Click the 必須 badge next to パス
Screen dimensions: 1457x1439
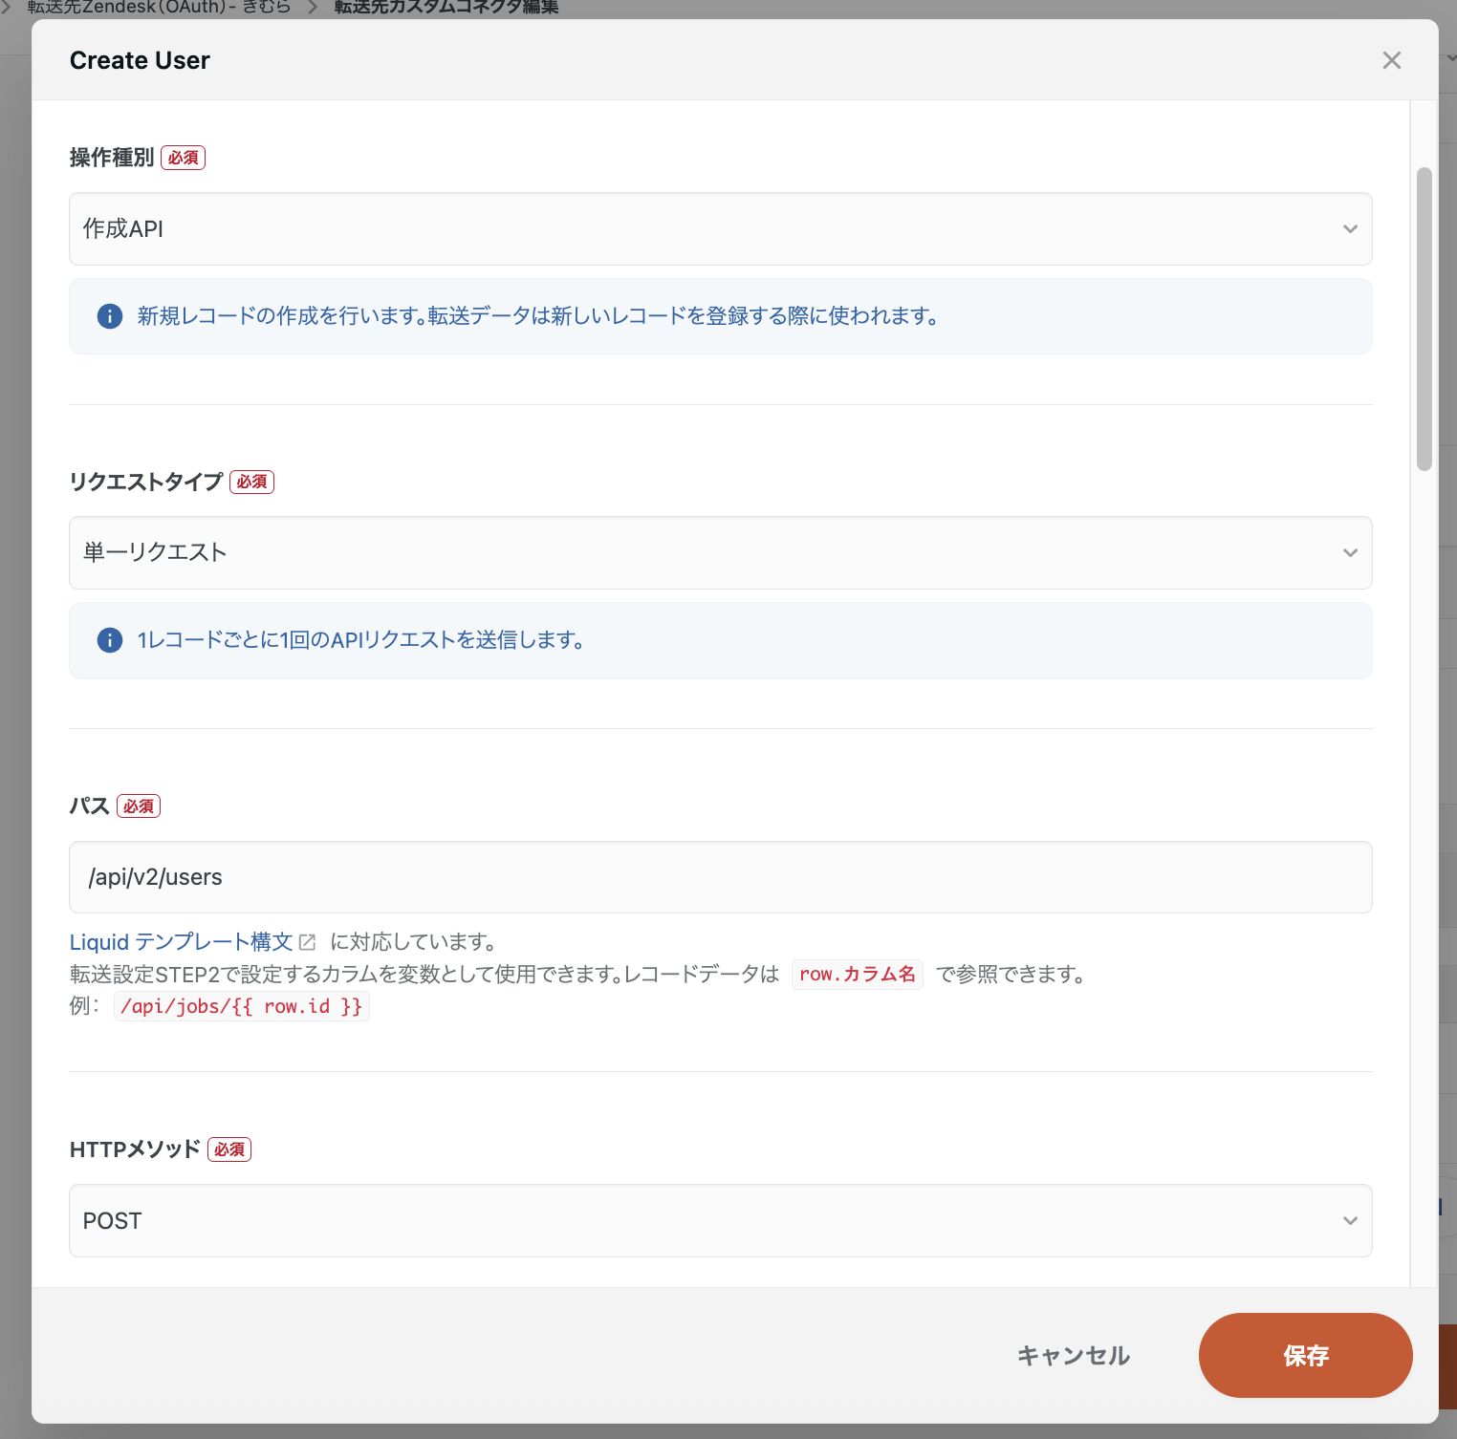pos(139,805)
